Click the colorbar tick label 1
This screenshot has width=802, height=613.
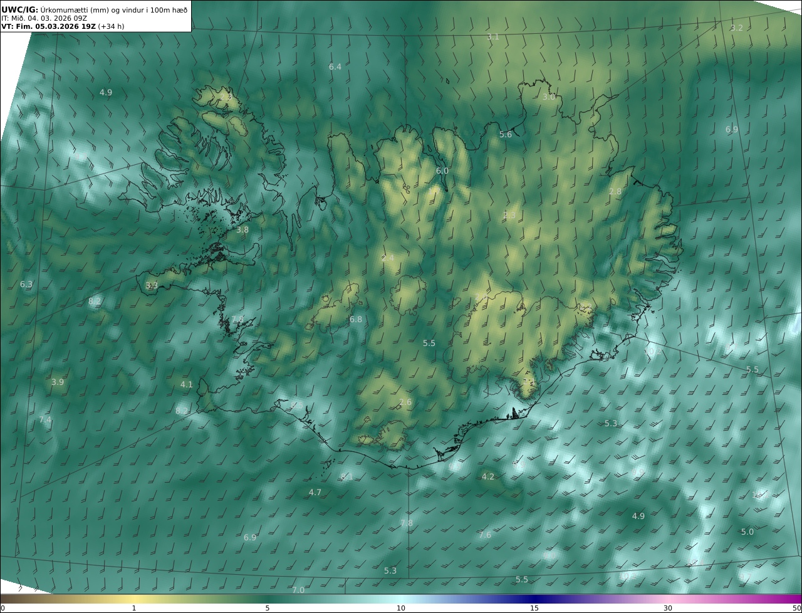(x=134, y=608)
